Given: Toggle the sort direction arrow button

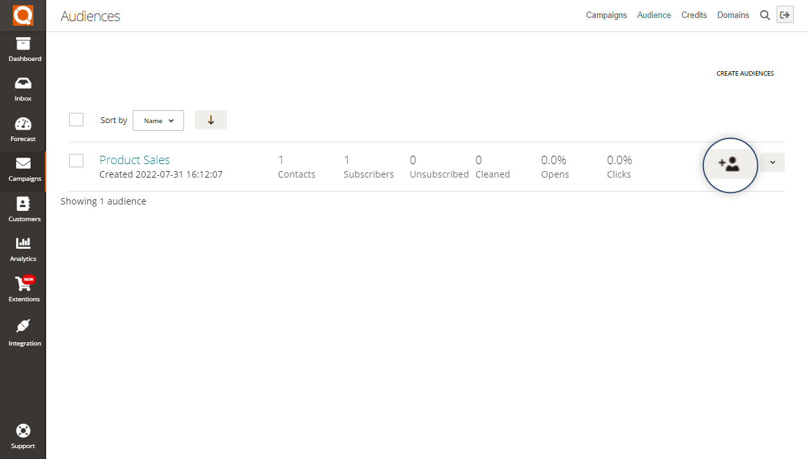Looking at the screenshot, I should tap(211, 120).
